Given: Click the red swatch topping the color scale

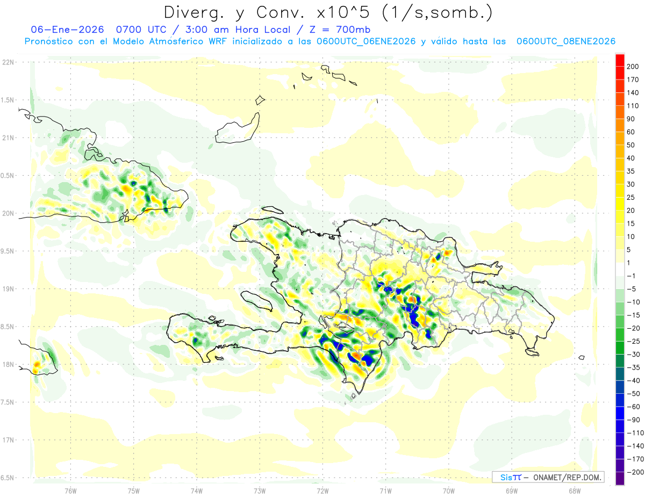Looking at the screenshot, I should [x=620, y=60].
